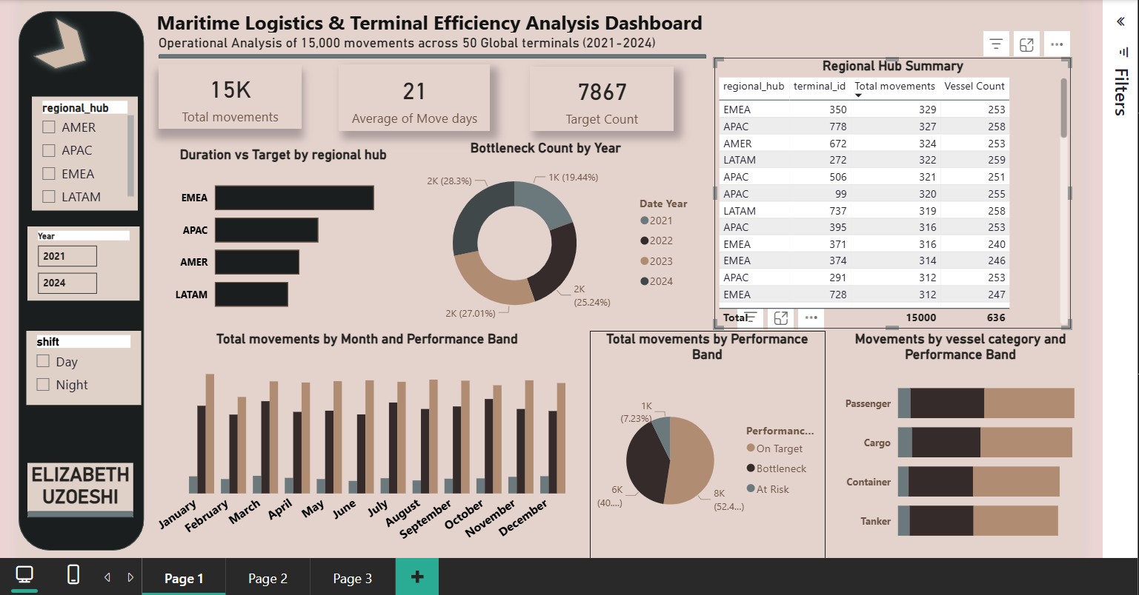Viewport: 1139px width, 595px height.
Task: Click the 2021 start year input box
Action: (x=67, y=256)
